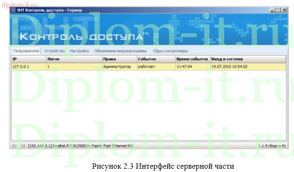
Task: Sort by Время события column header
Action: click(x=193, y=59)
